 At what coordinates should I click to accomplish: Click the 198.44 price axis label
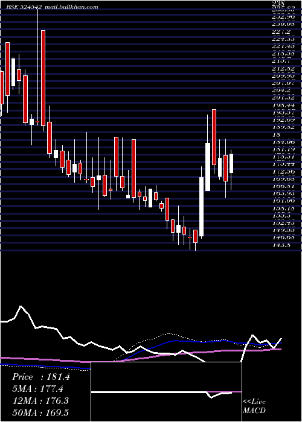pos(283,105)
